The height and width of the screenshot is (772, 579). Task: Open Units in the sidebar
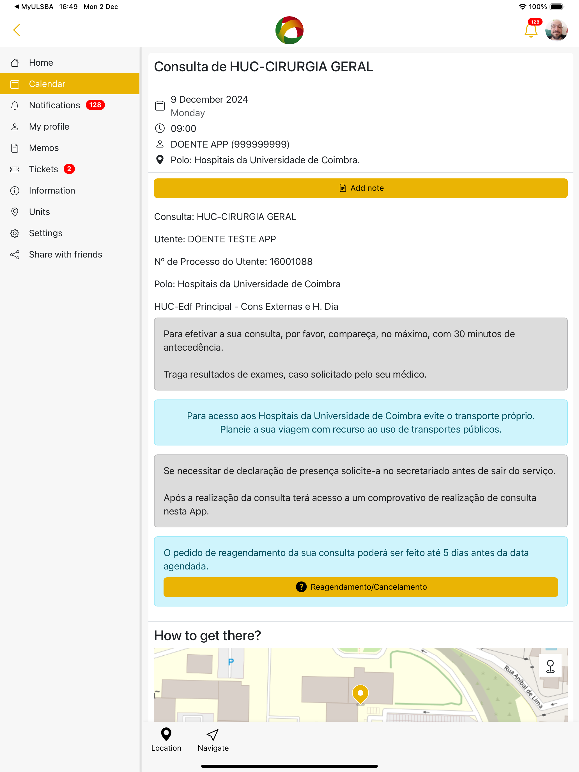pyautogui.click(x=70, y=212)
